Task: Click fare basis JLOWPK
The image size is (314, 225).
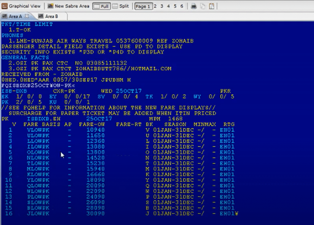Action: click(x=38, y=214)
